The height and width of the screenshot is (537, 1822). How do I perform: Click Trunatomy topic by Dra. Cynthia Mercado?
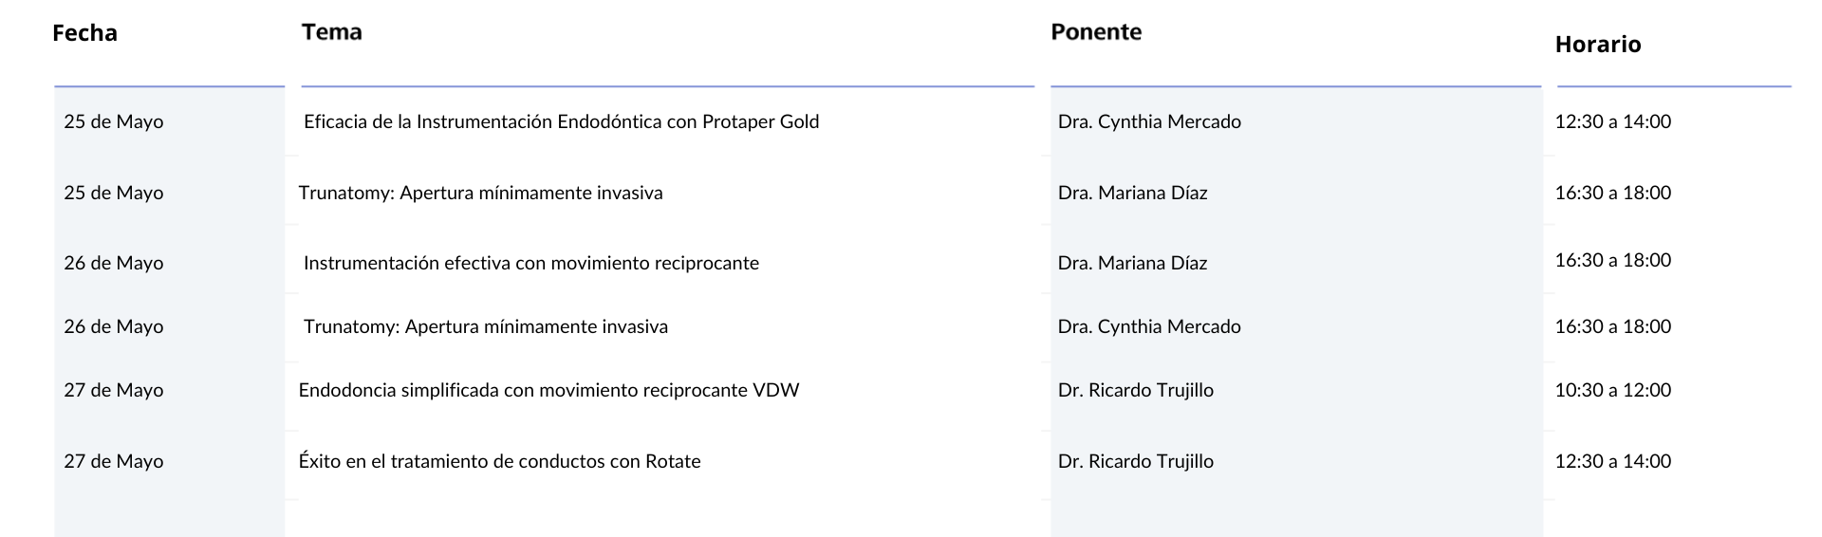tap(485, 326)
